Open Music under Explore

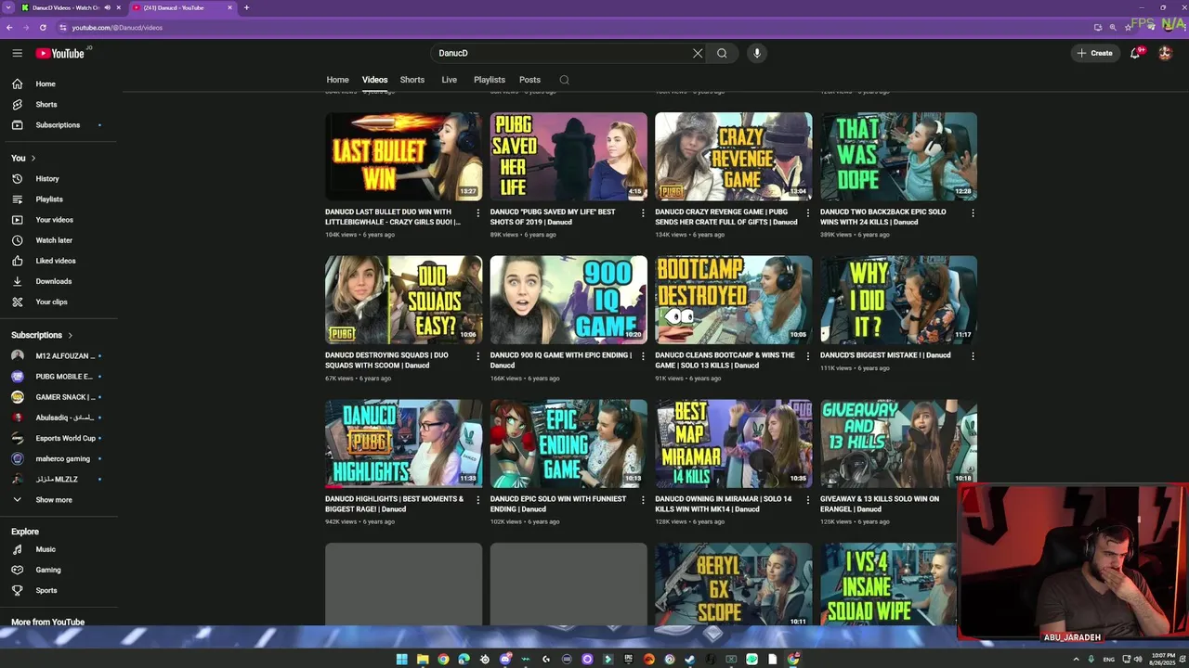point(61,549)
